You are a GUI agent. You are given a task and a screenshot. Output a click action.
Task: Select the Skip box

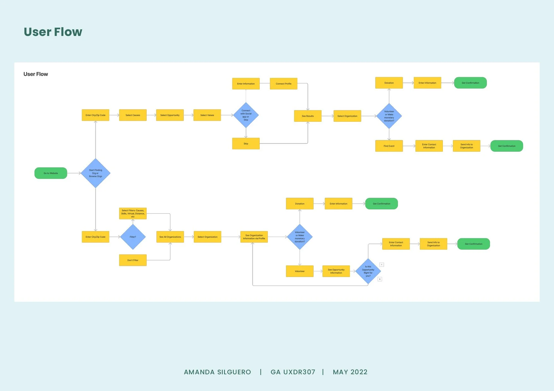246,143
